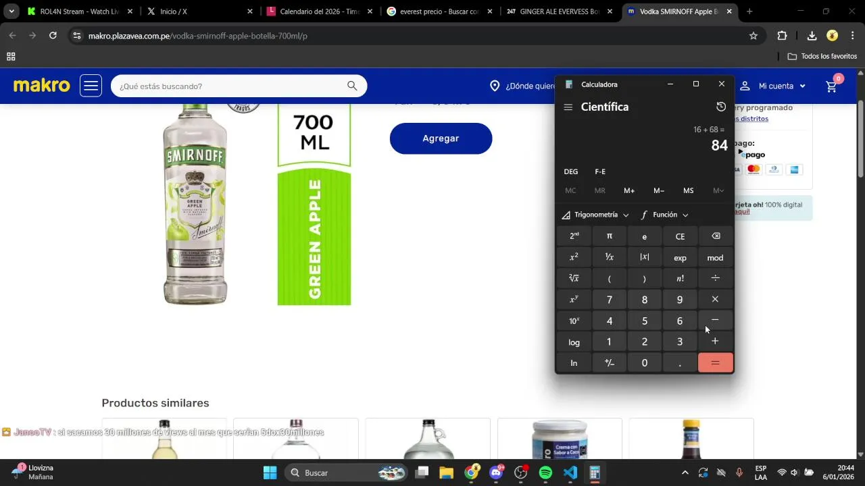Click the CE clear entry key
The height and width of the screenshot is (486, 865).
(680, 236)
